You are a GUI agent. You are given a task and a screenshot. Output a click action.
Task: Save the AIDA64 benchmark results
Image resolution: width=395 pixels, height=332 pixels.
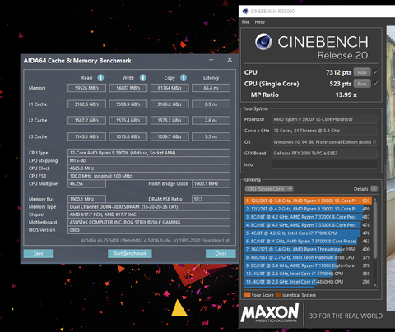coord(39,253)
